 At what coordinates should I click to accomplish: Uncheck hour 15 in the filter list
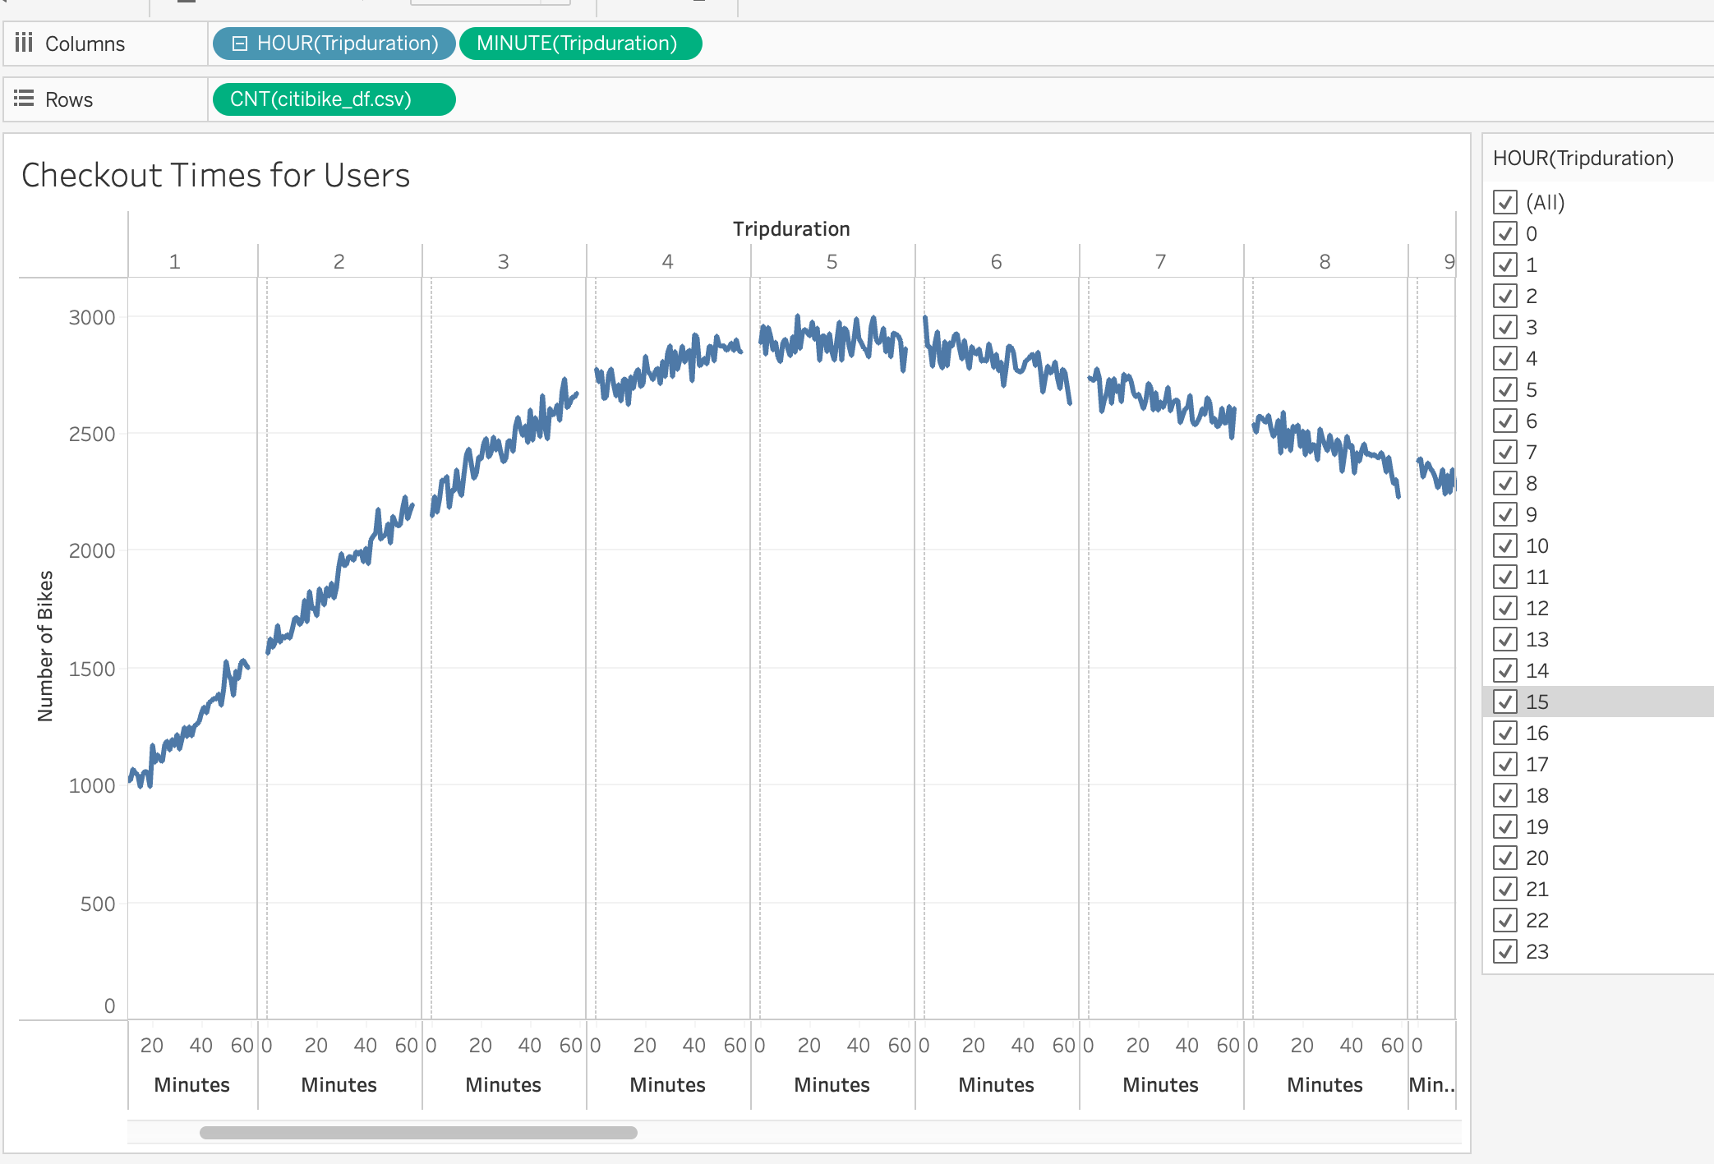[1506, 702]
